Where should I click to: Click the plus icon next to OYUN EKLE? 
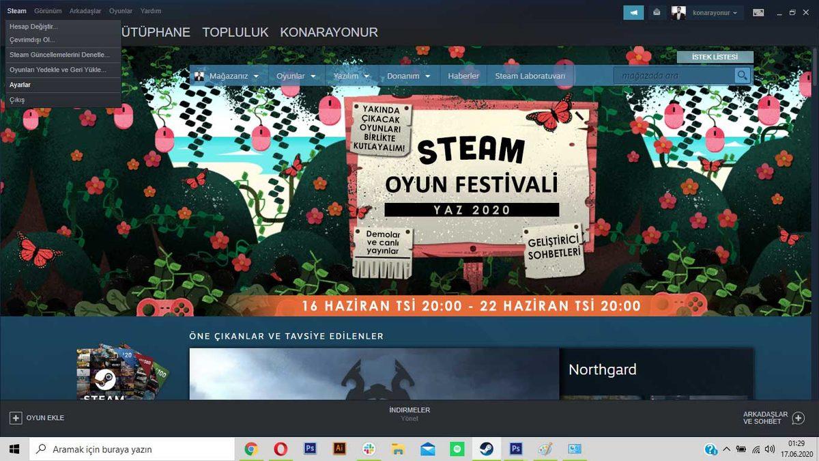(15, 417)
